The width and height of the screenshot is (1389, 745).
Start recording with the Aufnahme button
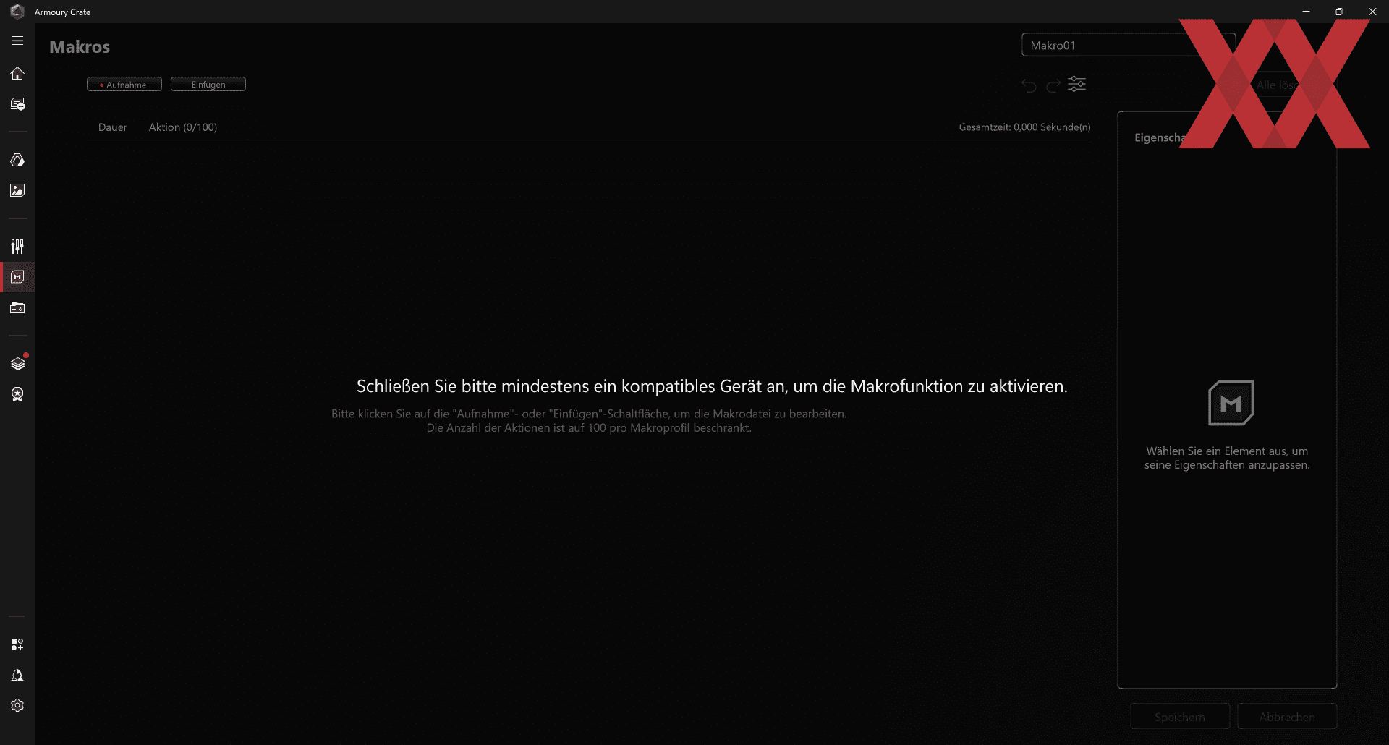[124, 85]
